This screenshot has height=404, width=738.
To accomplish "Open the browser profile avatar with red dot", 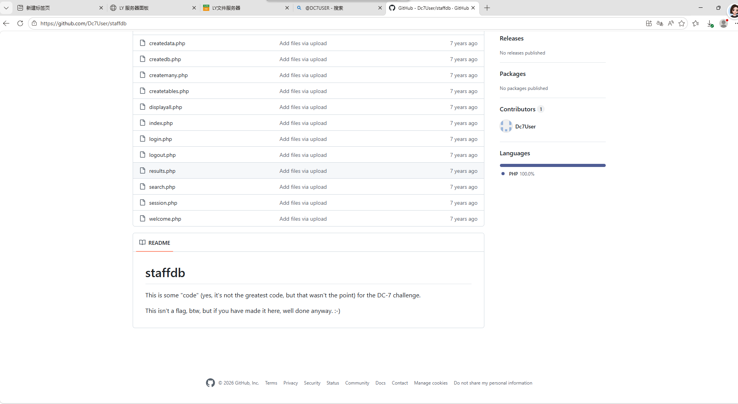I will (x=724, y=23).
